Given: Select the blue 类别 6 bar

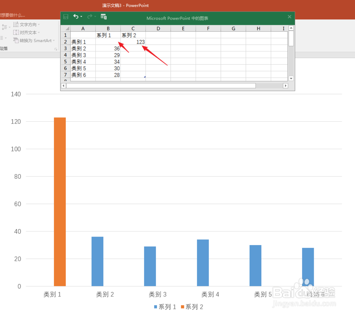Looking at the screenshot, I should (x=308, y=267).
